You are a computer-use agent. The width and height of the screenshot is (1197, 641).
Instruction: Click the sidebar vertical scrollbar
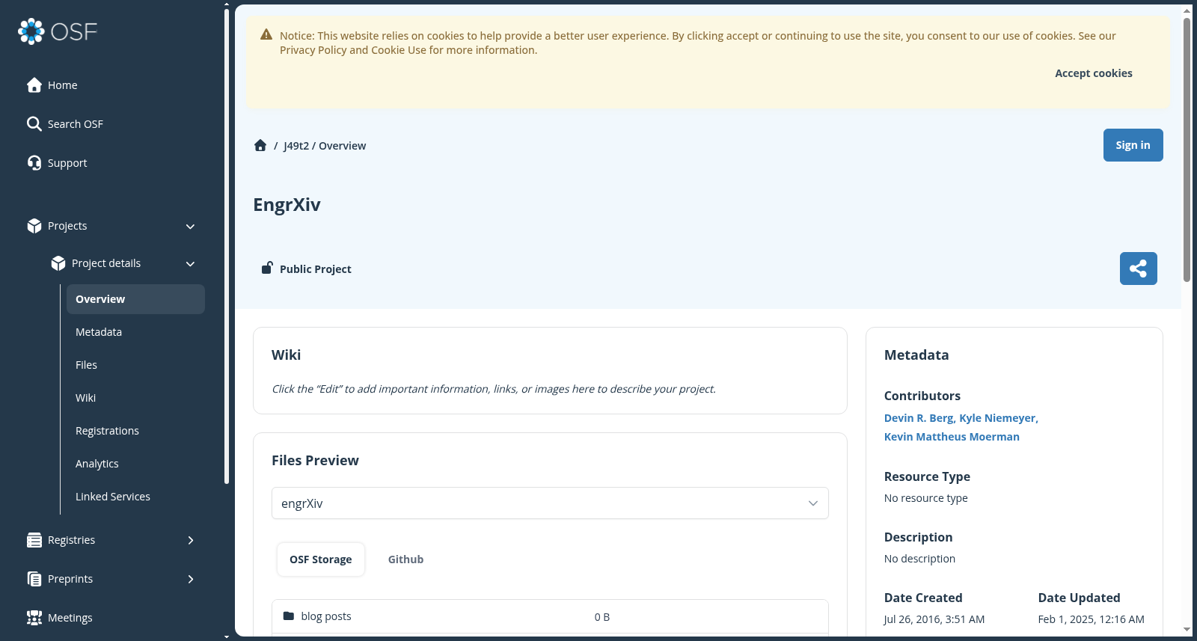coord(227,247)
